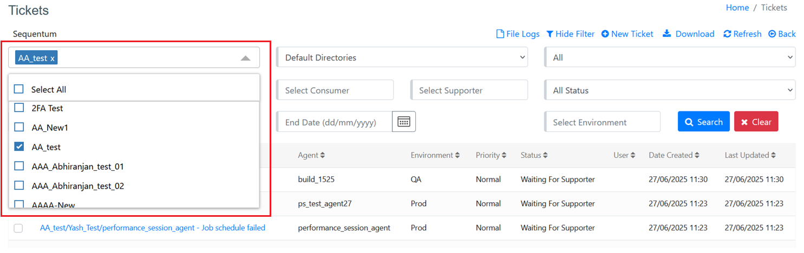This screenshot has height=253, width=804.
Task: Check the Select All checkbox
Action: (19, 90)
